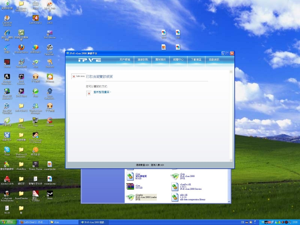Click the IPVE logo in header

point(89,60)
